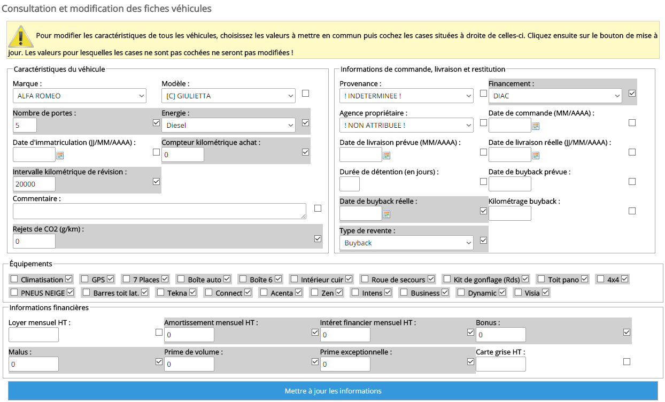Click calendar icon for Date de livraison prévue
Viewport: 665px width, 402px height.
click(x=386, y=156)
